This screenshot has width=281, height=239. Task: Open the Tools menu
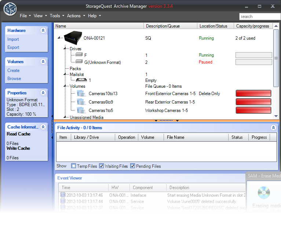tap(57, 16)
